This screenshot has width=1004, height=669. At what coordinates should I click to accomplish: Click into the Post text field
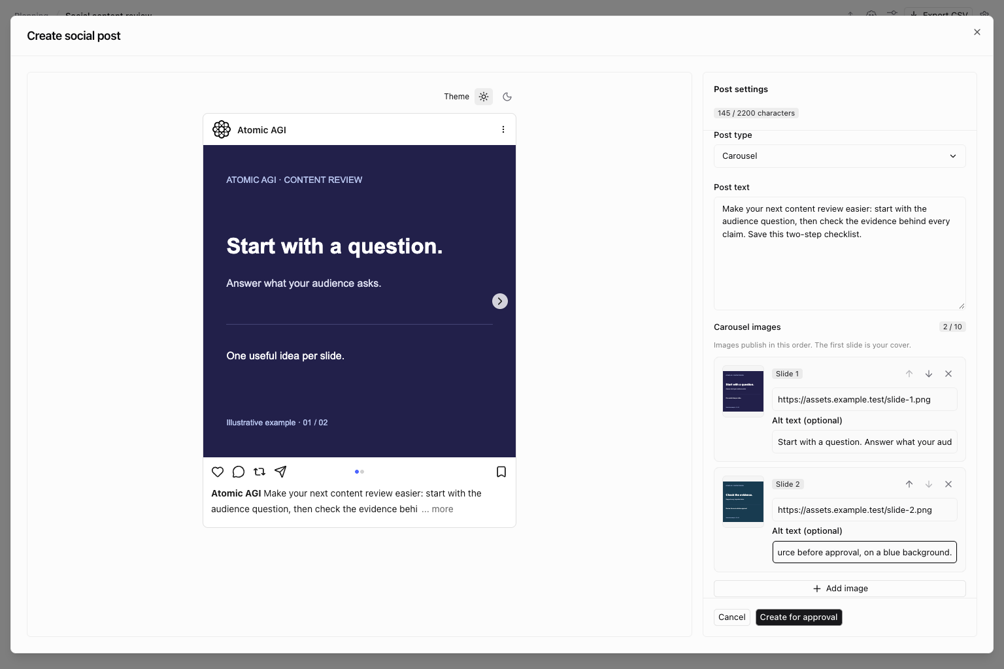tap(840, 253)
